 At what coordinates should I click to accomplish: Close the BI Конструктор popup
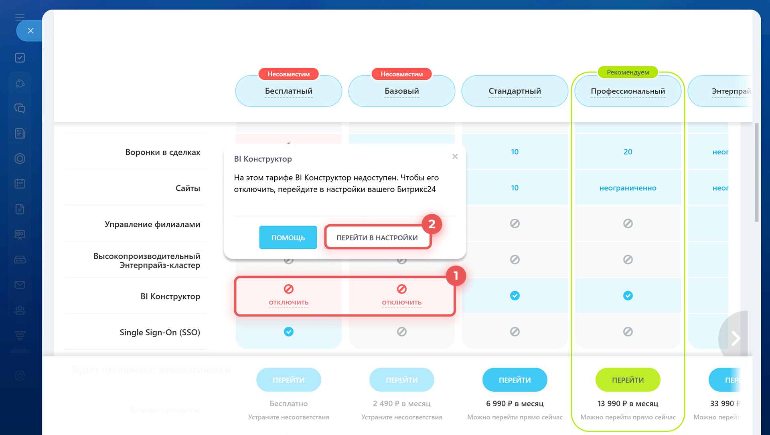455,157
